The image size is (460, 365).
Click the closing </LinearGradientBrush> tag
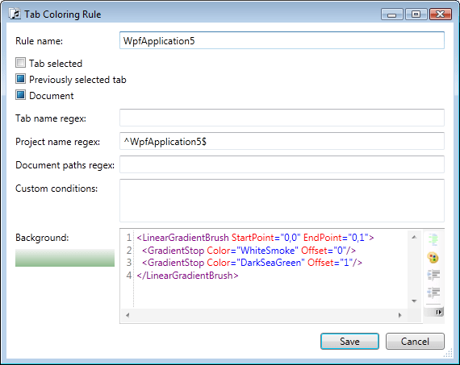[x=187, y=276]
